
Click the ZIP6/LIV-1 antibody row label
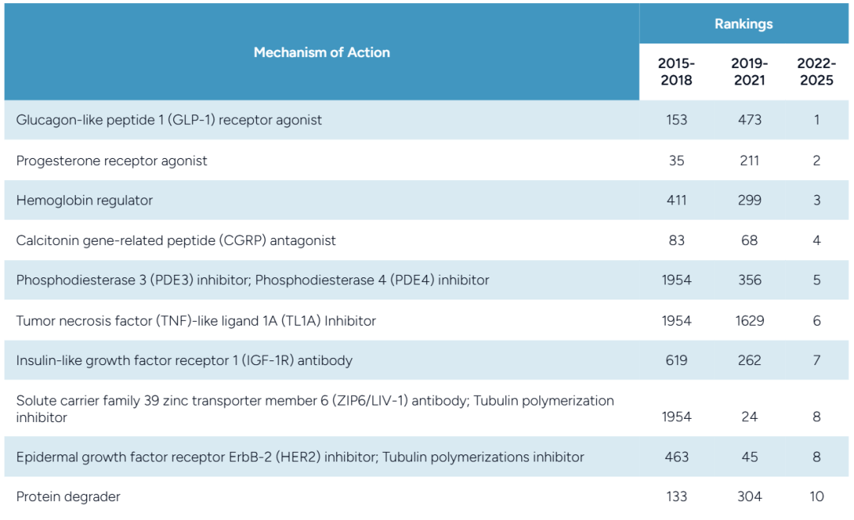315,409
